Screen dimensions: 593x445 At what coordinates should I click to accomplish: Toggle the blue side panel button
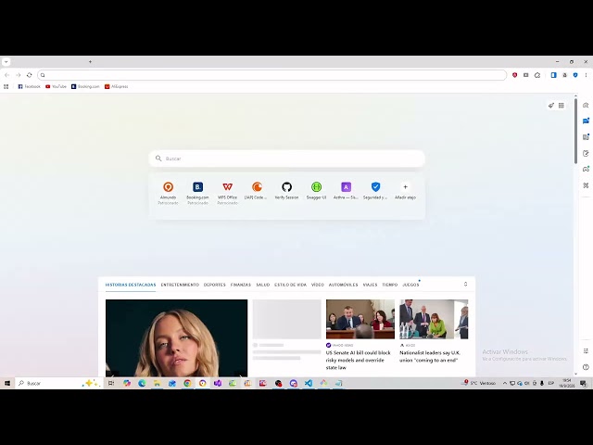pyautogui.click(x=554, y=75)
